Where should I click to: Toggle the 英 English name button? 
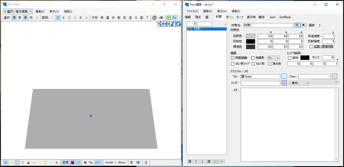[x=303, y=25]
